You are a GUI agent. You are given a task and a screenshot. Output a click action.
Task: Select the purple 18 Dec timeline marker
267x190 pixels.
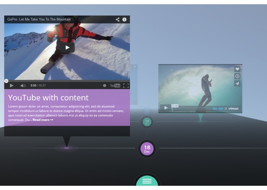click(x=147, y=149)
